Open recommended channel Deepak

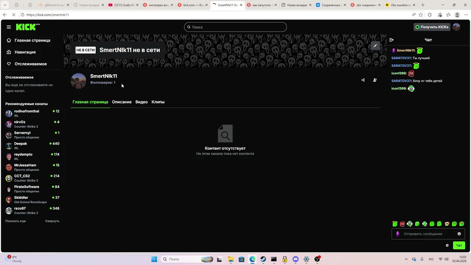32,146
